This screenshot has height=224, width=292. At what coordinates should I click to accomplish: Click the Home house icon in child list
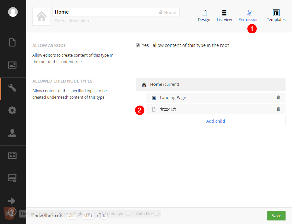pyautogui.click(x=144, y=84)
